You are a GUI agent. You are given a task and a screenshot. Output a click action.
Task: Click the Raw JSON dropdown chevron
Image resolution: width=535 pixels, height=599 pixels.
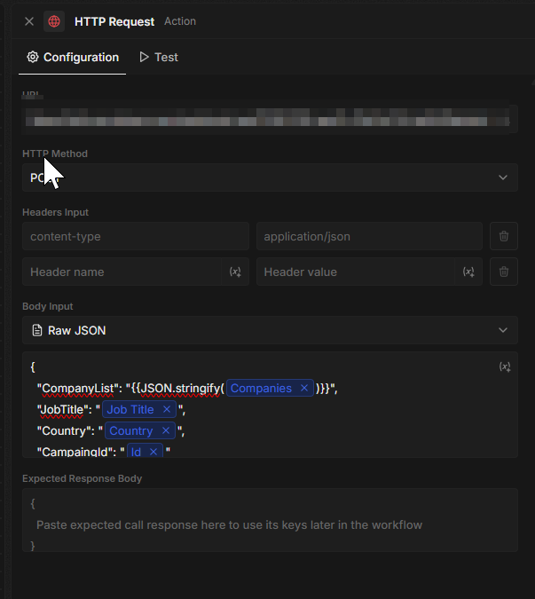pyautogui.click(x=503, y=330)
